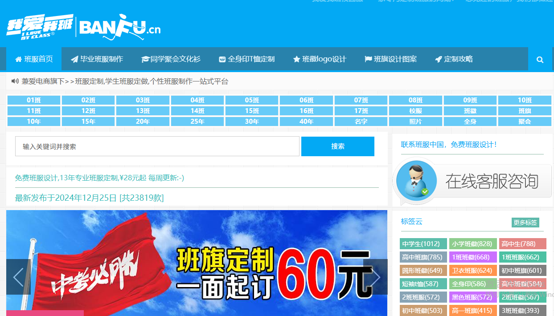The width and height of the screenshot is (554, 316).
Task: Click the search magnifier icon in navbar
Action: pyautogui.click(x=540, y=59)
